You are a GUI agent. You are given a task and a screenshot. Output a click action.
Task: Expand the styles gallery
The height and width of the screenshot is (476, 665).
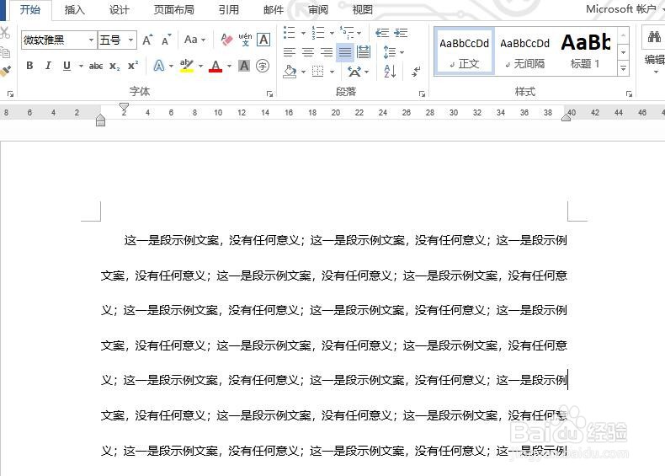pos(624,68)
